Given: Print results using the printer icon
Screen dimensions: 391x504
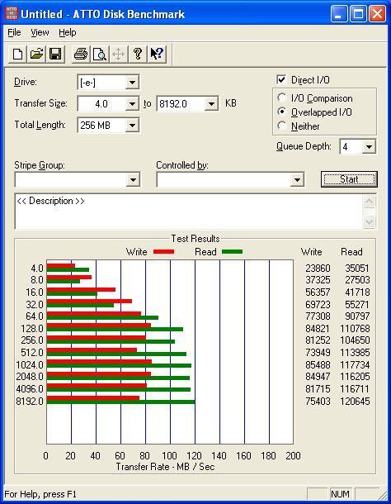Looking at the screenshot, I should point(81,54).
